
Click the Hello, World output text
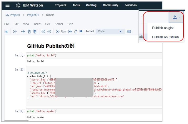(35, 61)
